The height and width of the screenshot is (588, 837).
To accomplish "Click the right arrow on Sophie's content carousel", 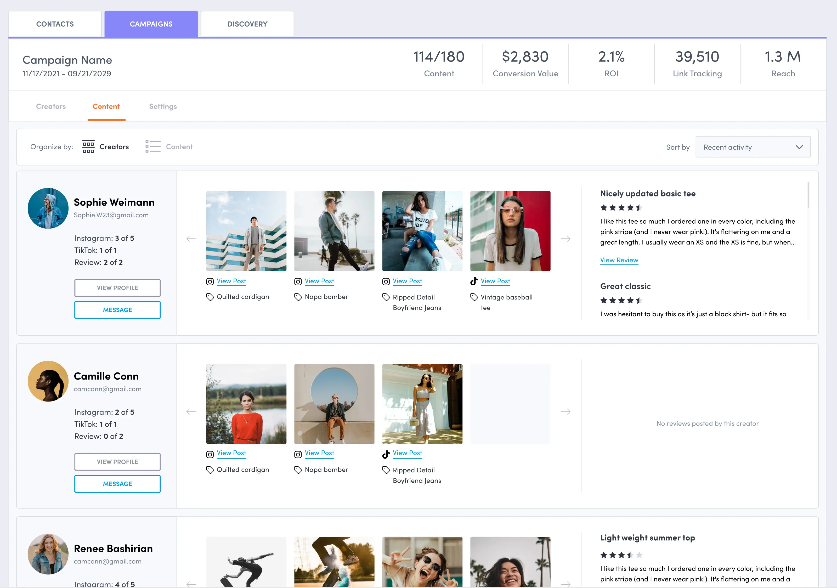I will tap(566, 238).
